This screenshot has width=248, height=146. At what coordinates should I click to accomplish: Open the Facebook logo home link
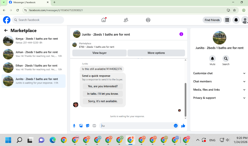tap(7, 20)
